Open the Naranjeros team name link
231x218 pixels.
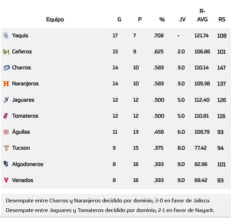coord(25,84)
